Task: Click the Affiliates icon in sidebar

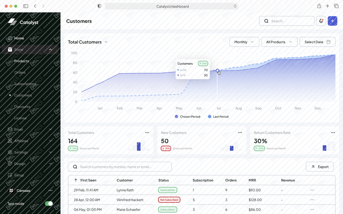Action: (x=10, y=141)
